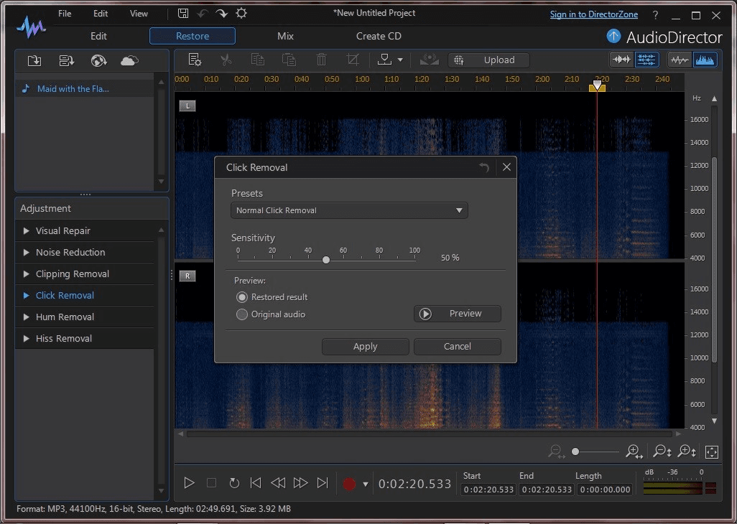The image size is (737, 524).
Task: Expand the Hiss Removal section
Action: pos(64,339)
